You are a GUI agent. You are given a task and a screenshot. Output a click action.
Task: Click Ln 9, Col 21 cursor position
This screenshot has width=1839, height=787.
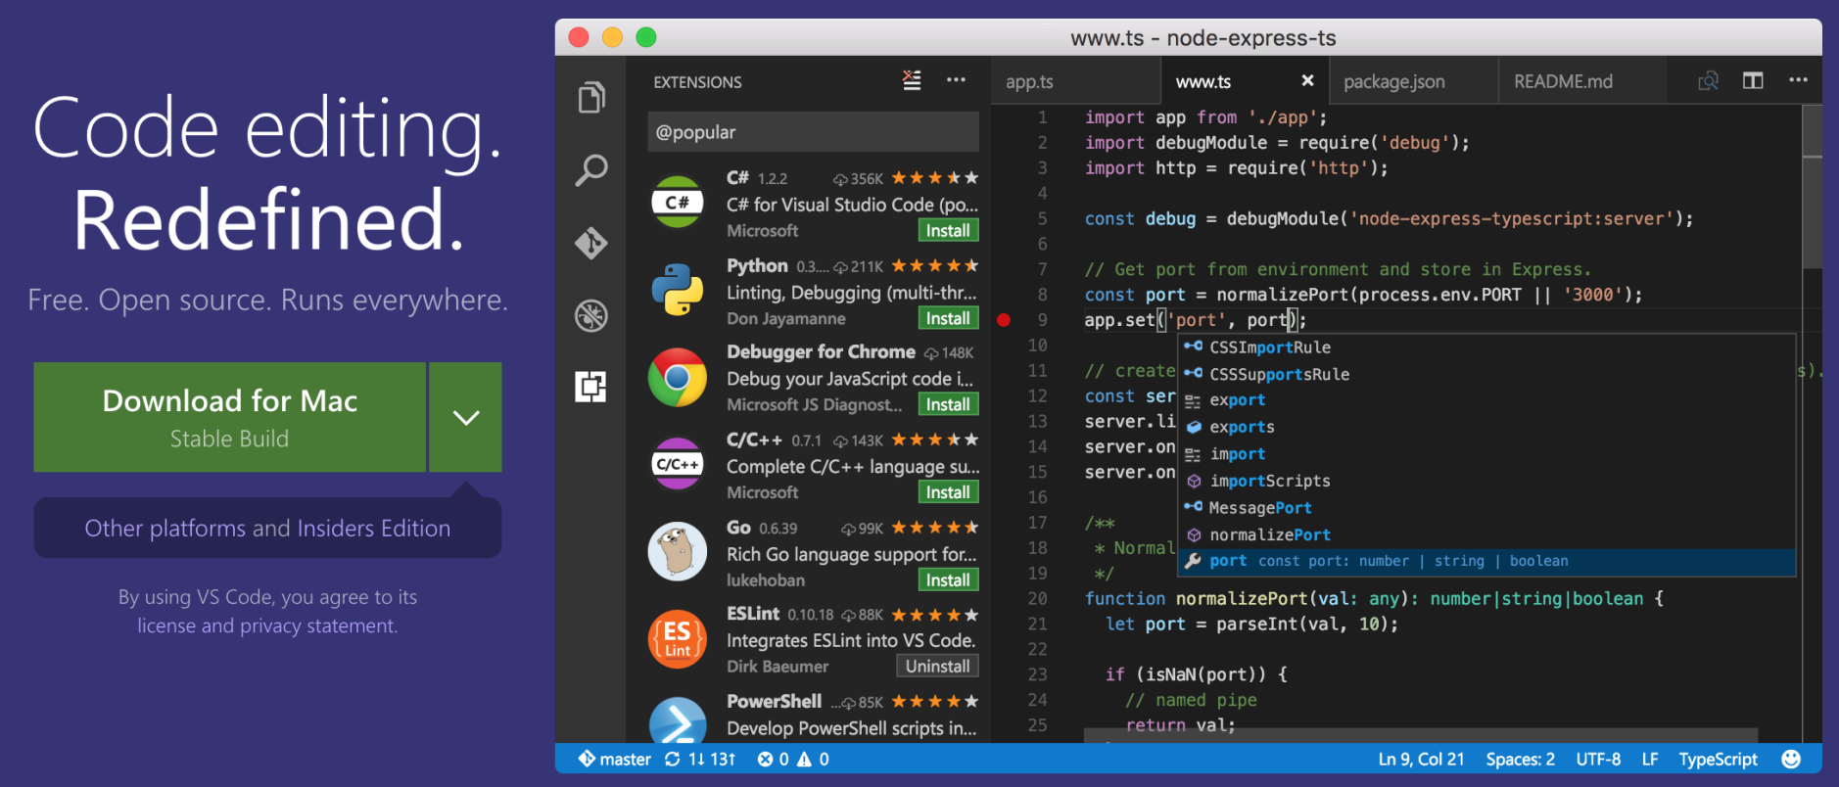(1421, 759)
